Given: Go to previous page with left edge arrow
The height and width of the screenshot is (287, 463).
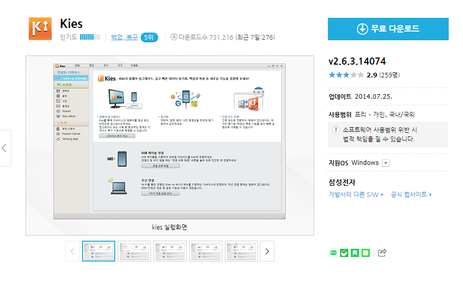Looking at the screenshot, I should coord(5,148).
